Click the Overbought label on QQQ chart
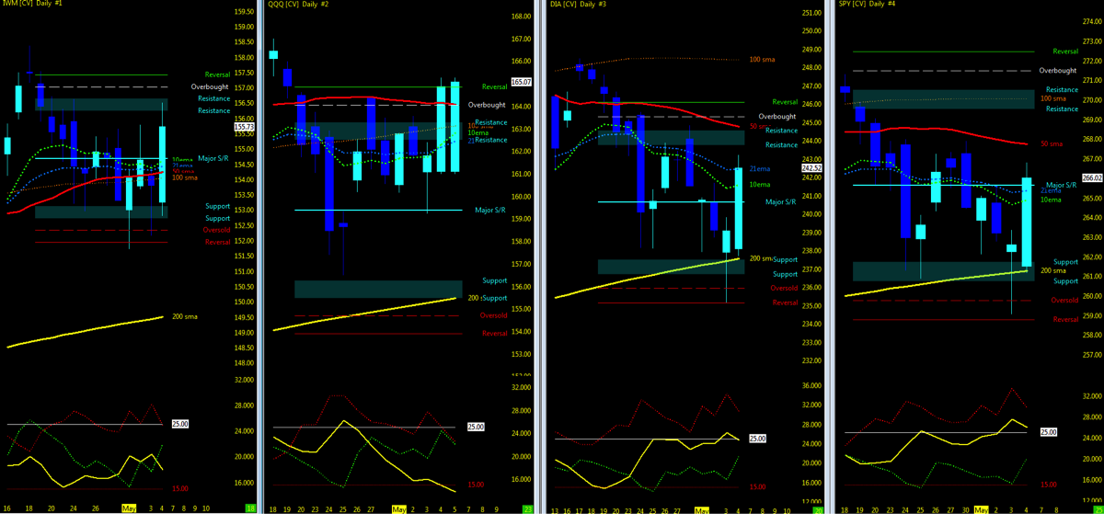Viewport: 1104px width, 514px height. click(x=487, y=106)
